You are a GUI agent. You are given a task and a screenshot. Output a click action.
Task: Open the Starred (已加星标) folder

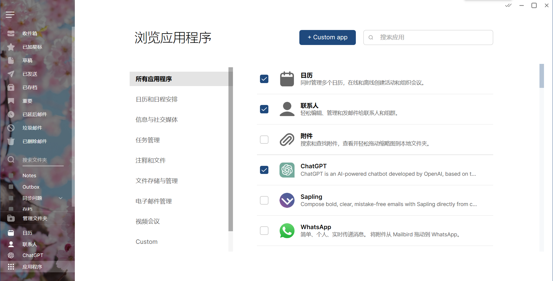pyautogui.click(x=32, y=47)
